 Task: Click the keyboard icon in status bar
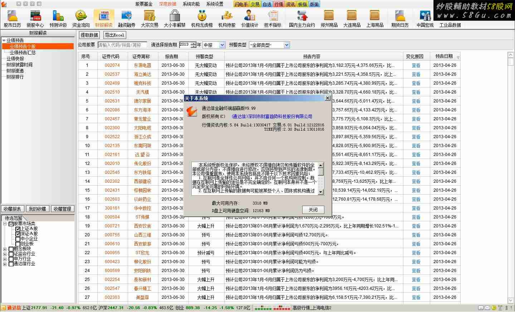point(481,308)
